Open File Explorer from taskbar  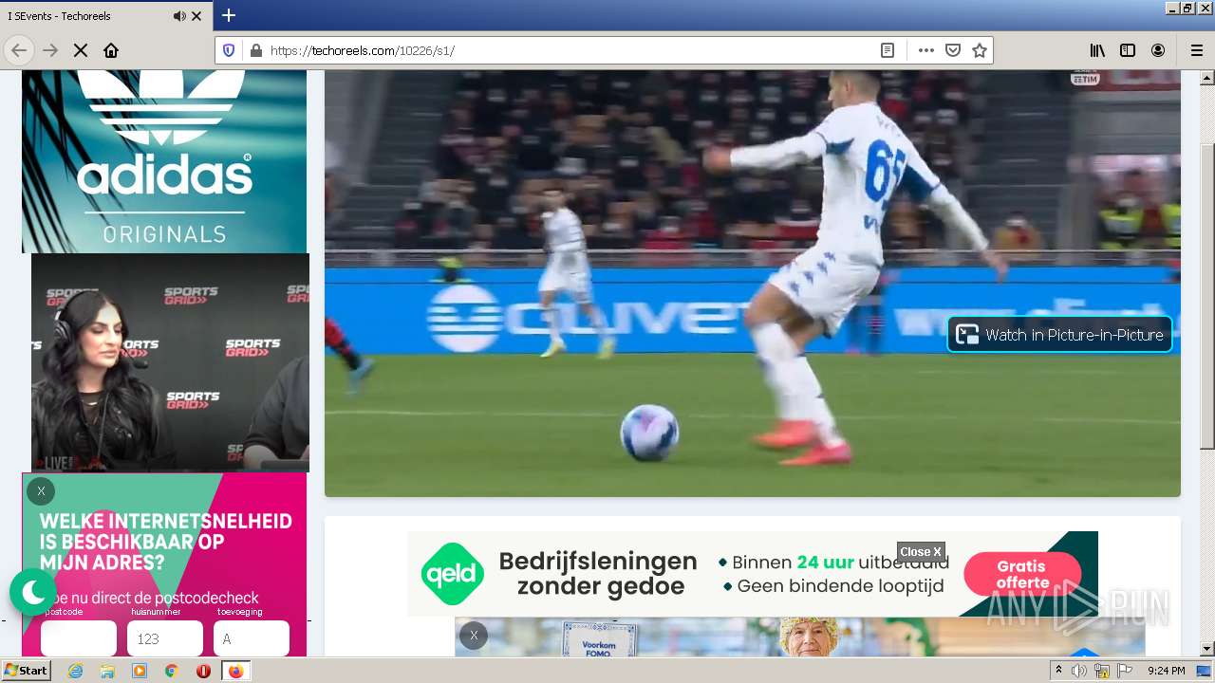click(x=107, y=671)
